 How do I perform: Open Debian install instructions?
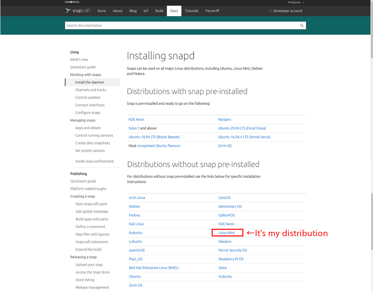click(x=134, y=207)
